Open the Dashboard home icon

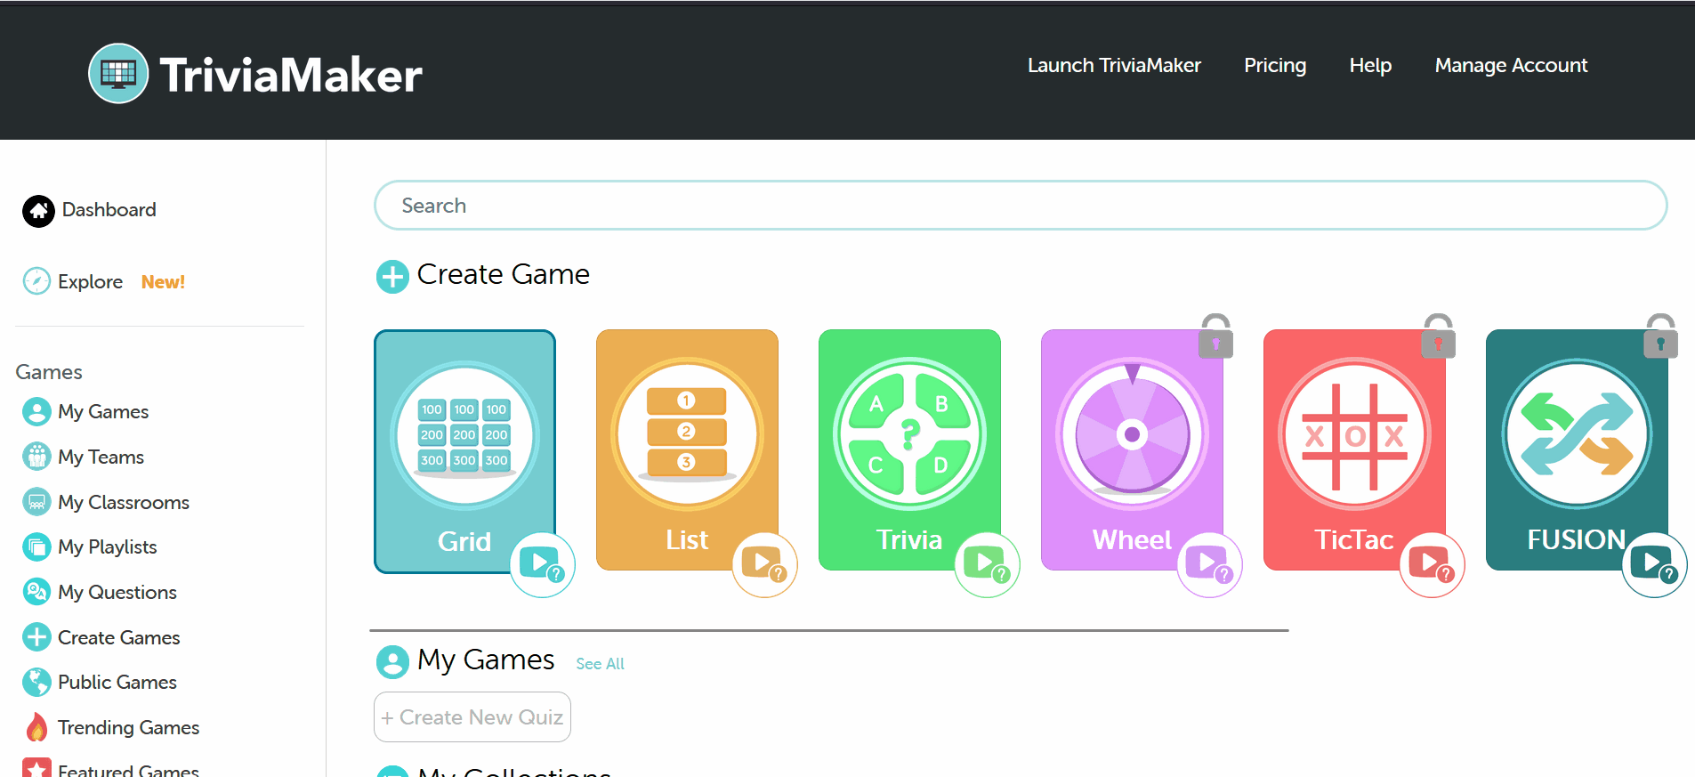coord(38,211)
